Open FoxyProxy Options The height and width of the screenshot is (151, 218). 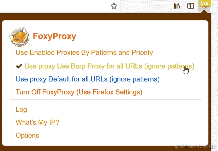[27, 135]
